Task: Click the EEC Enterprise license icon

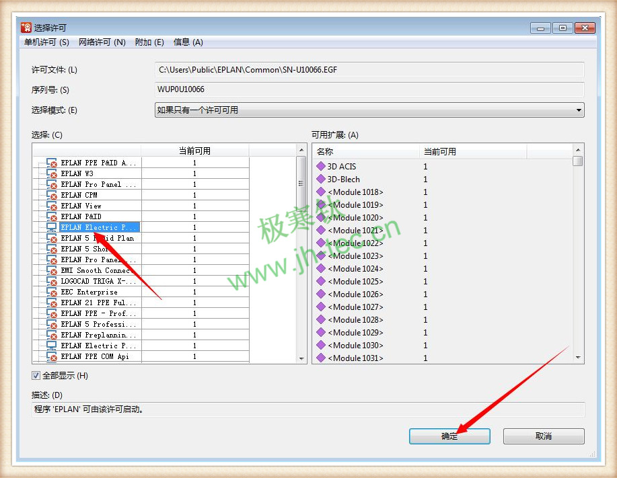Action: point(52,292)
